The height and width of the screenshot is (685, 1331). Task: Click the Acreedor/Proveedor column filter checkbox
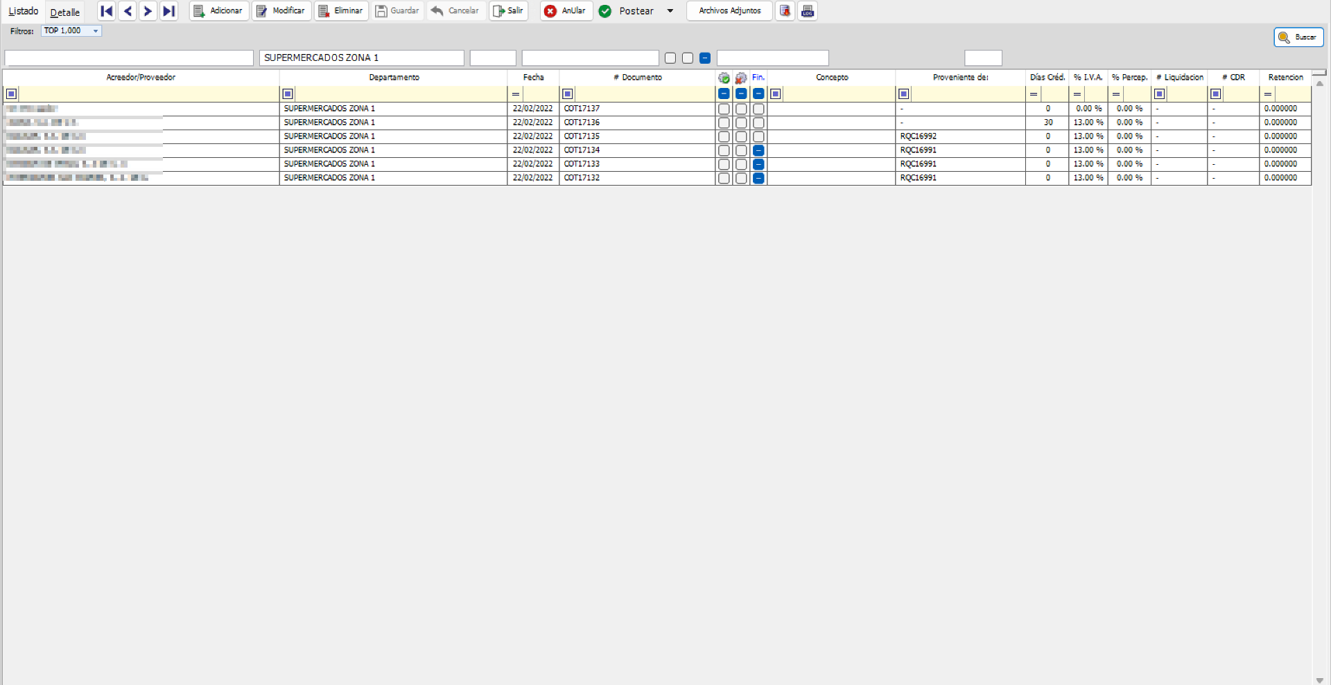click(11, 93)
